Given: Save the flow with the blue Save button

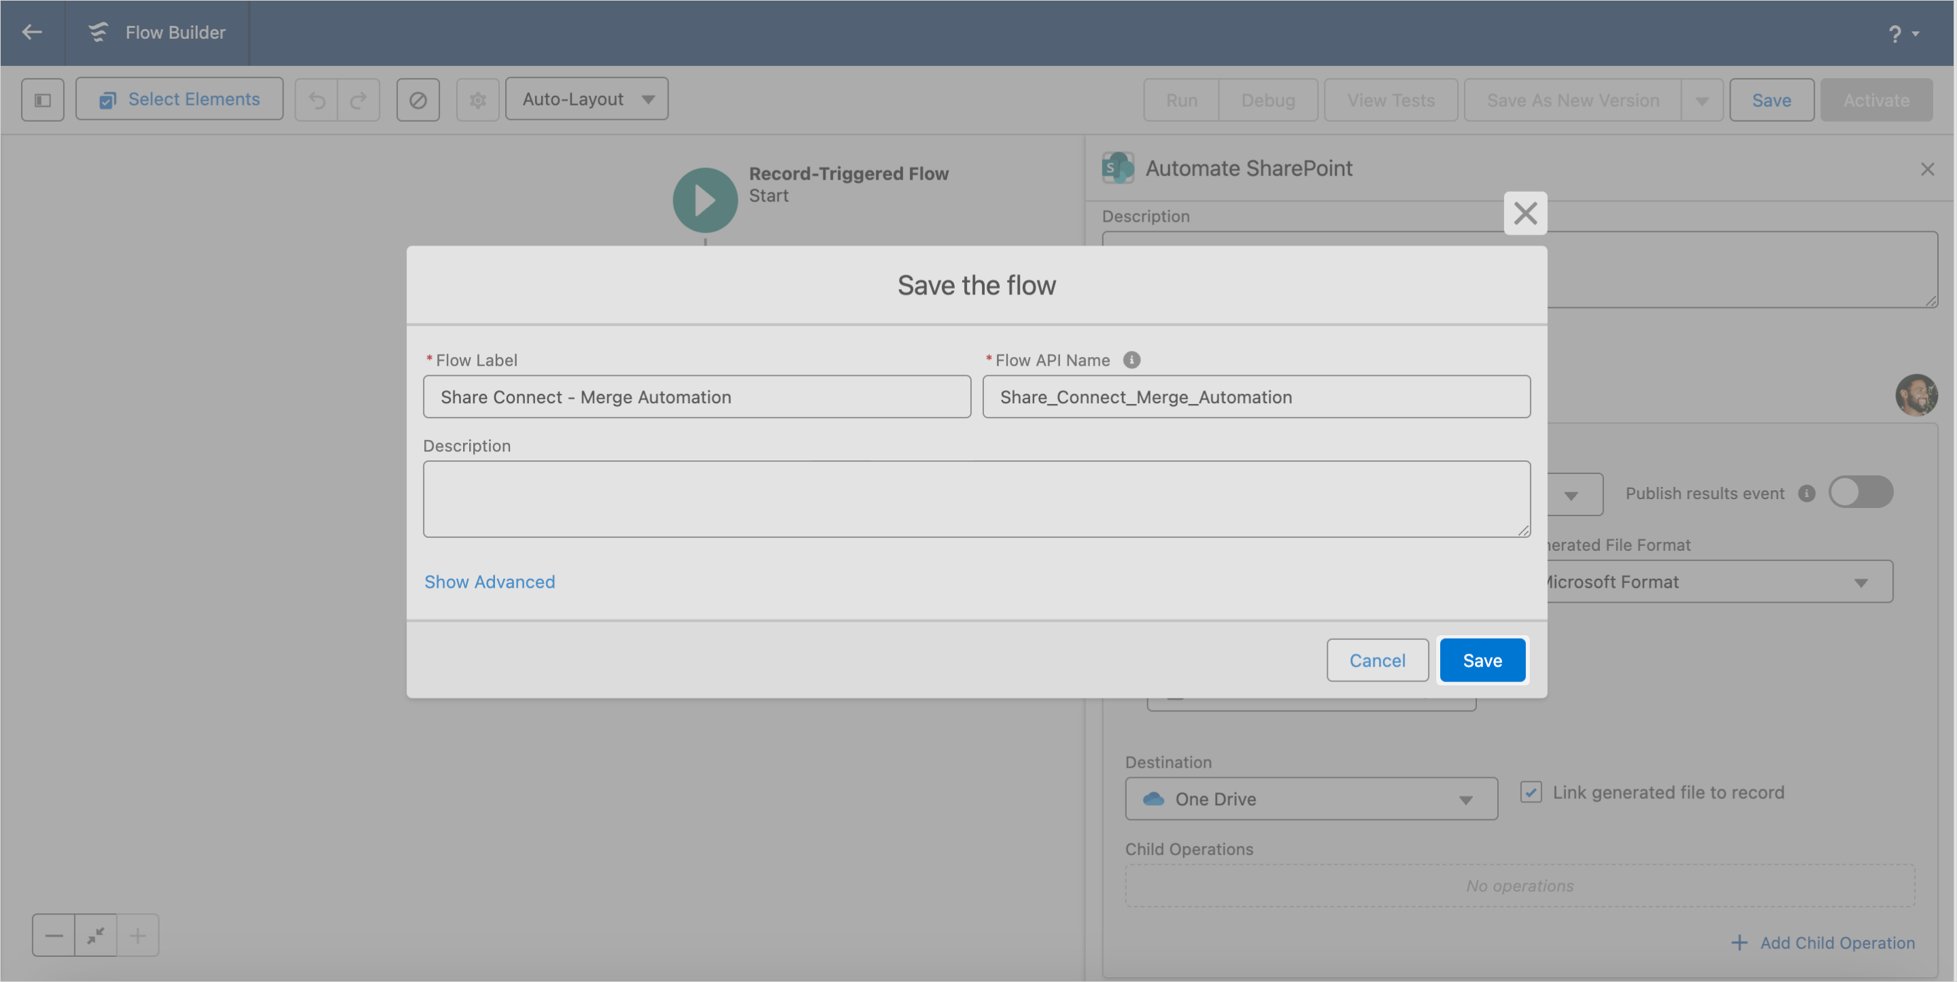Looking at the screenshot, I should click(x=1482, y=660).
